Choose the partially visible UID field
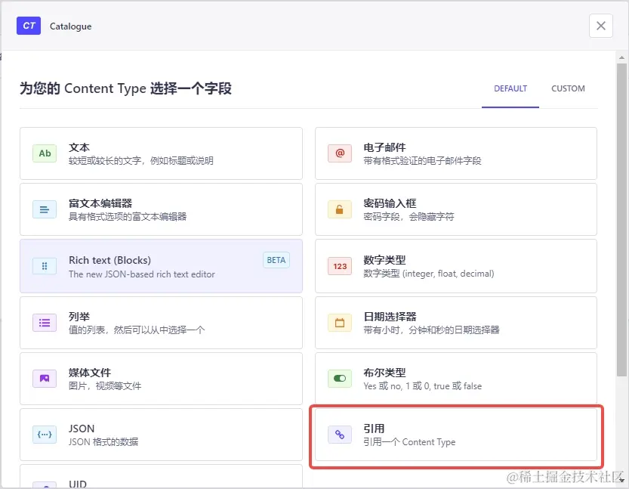 pos(161,477)
